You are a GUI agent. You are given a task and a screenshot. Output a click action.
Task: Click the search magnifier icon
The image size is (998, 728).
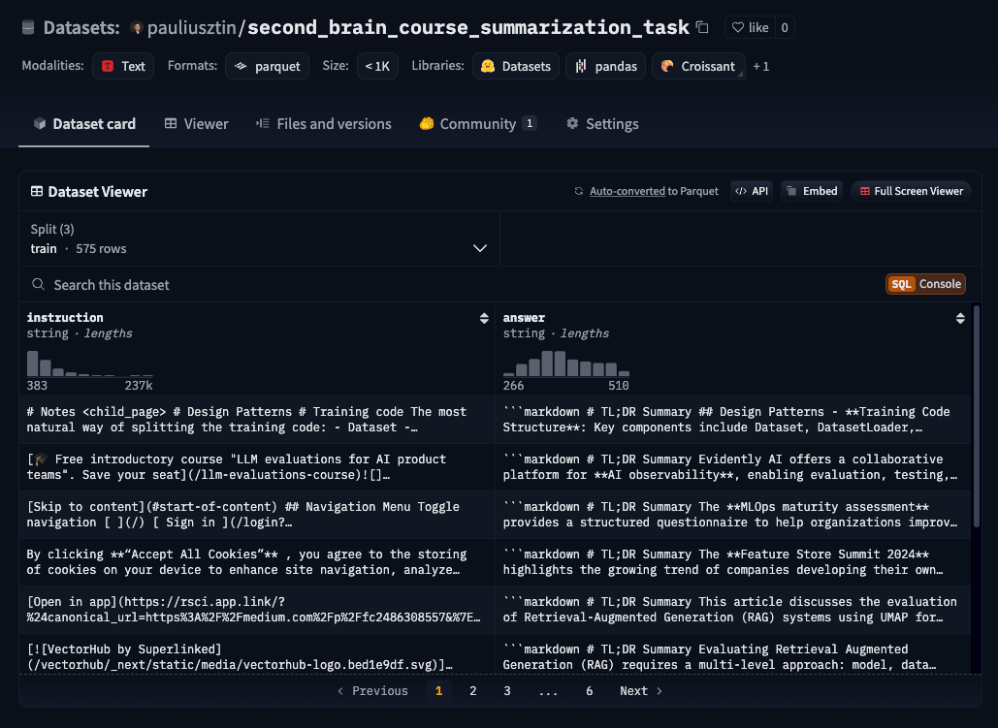point(38,284)
